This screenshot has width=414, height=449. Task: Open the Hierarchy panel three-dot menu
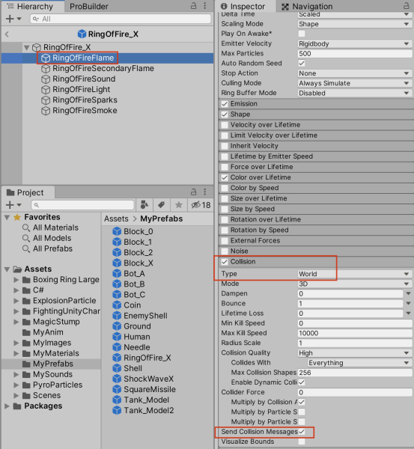205,6
